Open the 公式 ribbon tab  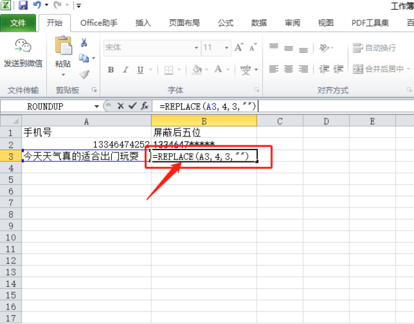(x=226, y=23)
